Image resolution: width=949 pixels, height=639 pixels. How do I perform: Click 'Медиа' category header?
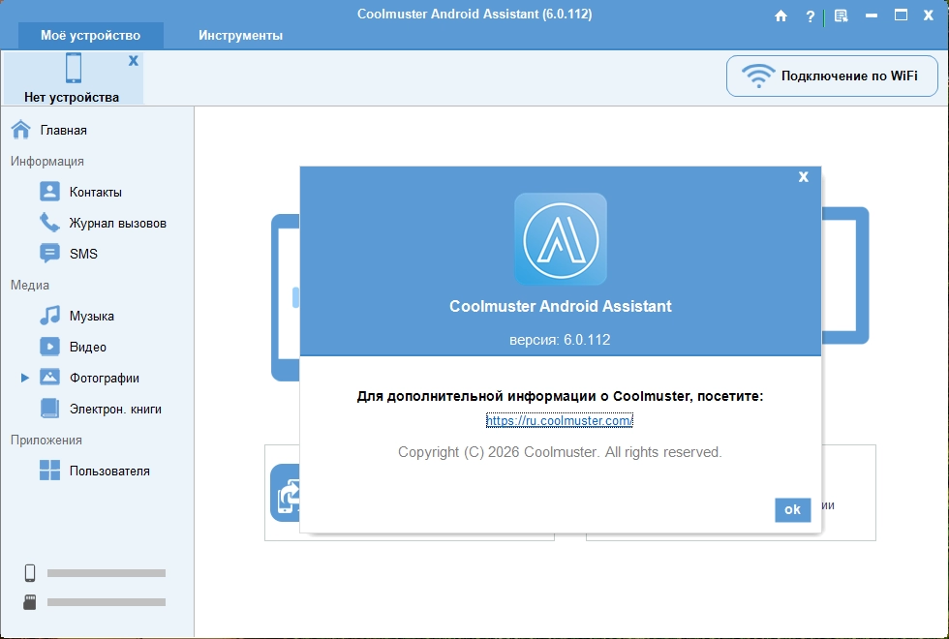coord(30,285)
